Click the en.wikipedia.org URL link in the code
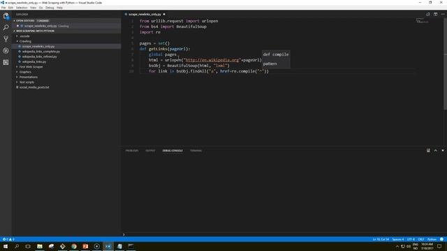The image size is (447, 251). (212, 60)
